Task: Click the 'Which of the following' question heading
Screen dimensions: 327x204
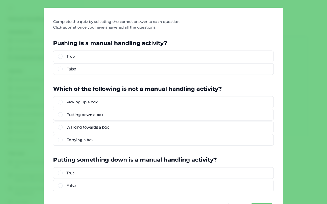Action: click(137, 89)
